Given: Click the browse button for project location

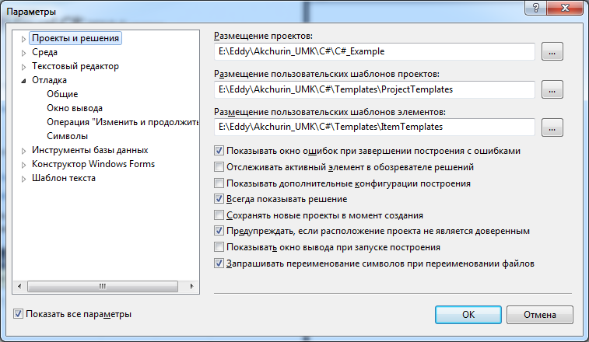Looking at the screenshot, I should [x=552, y=51].
